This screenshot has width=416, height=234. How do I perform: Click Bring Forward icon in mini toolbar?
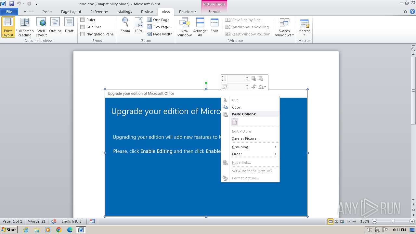(254, 79)
